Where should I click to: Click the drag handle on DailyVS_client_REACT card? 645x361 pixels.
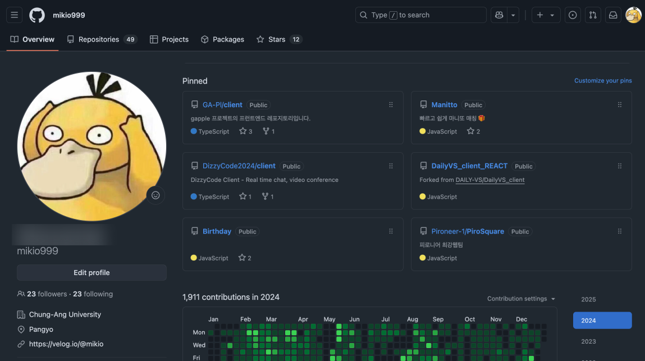point(620,166)
